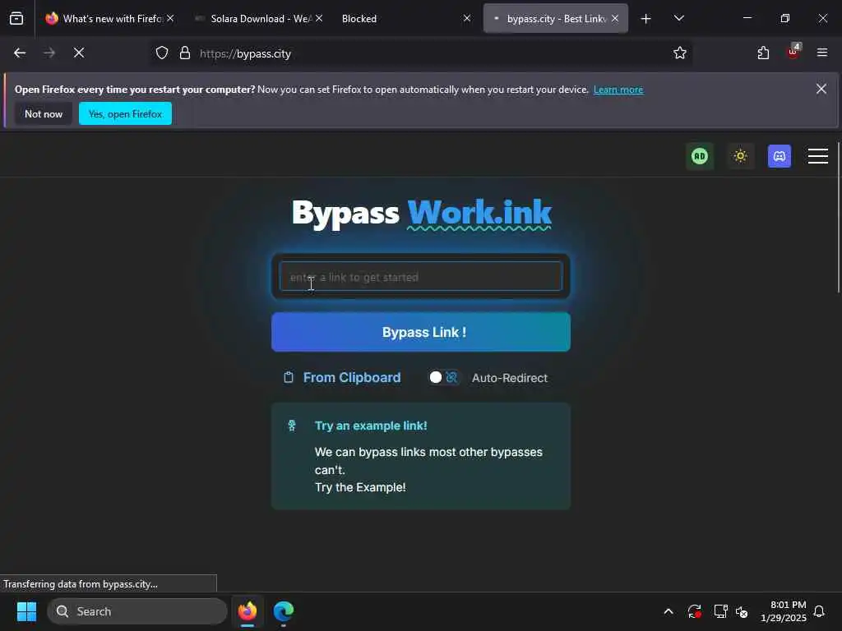Open the Discord link icon
Viewport: 842px width, 631px height.
pyautogui.click(x=780, y=156)
